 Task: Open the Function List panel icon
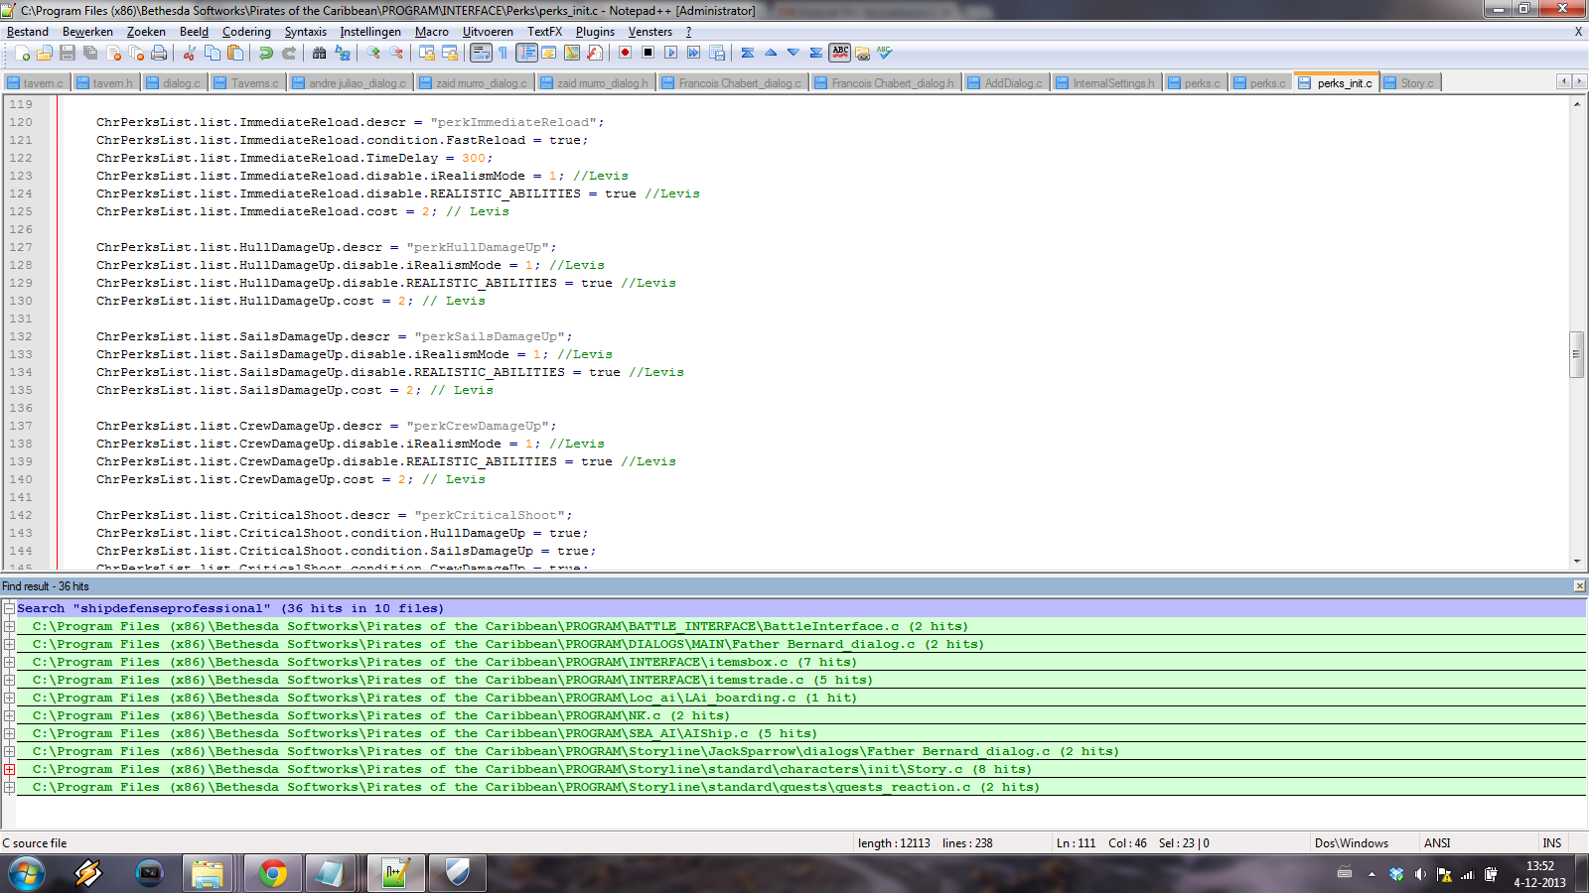[594, 53]
